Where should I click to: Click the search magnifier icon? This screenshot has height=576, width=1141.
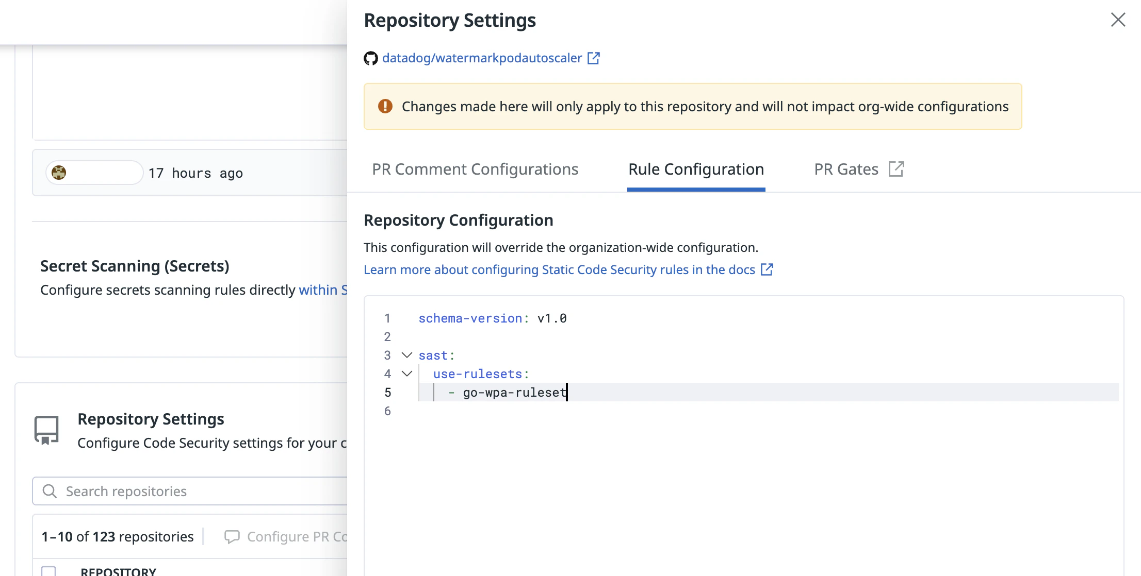50,491
